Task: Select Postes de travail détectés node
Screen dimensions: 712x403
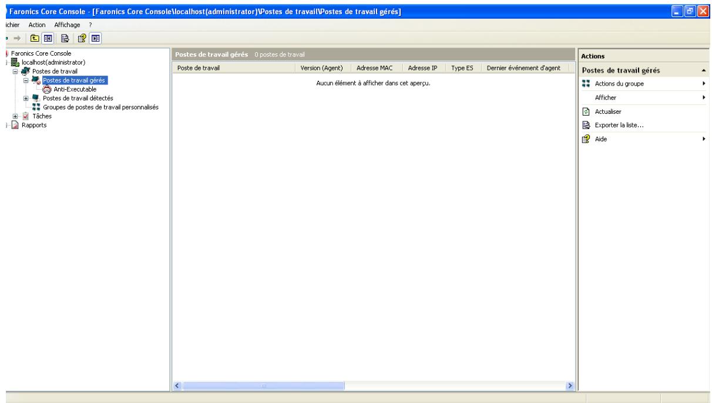Action: pyautogui.click(x=78, y=98)
